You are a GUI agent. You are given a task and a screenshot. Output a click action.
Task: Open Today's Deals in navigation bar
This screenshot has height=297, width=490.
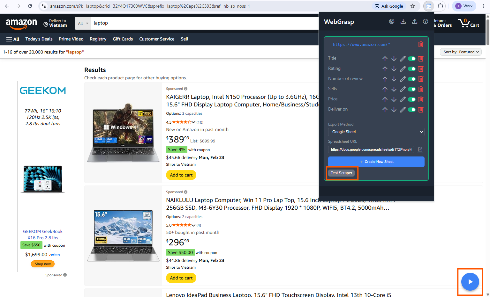(39, 39)
